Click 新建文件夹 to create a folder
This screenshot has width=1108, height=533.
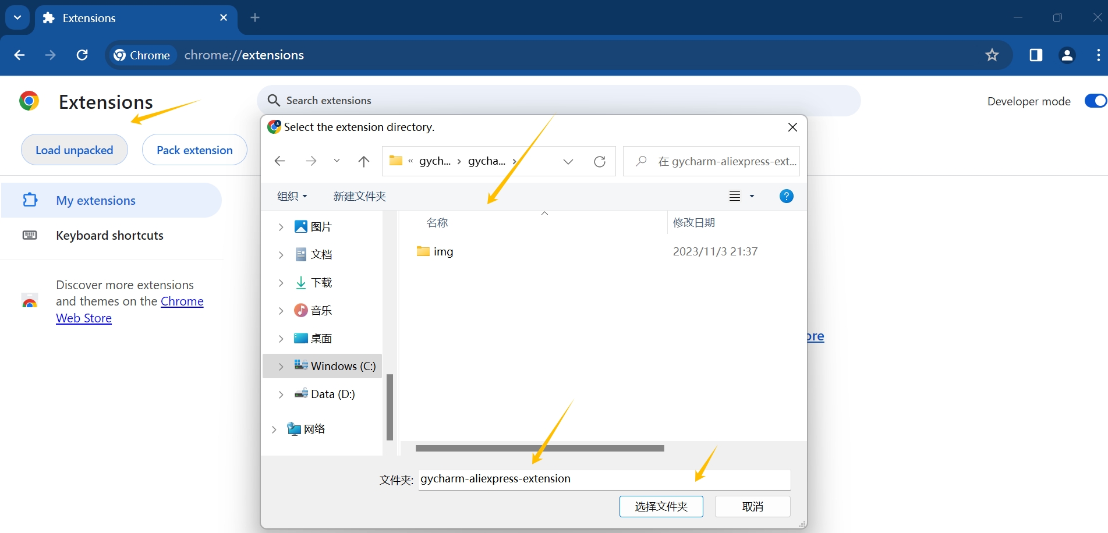[x=360, y=196]
